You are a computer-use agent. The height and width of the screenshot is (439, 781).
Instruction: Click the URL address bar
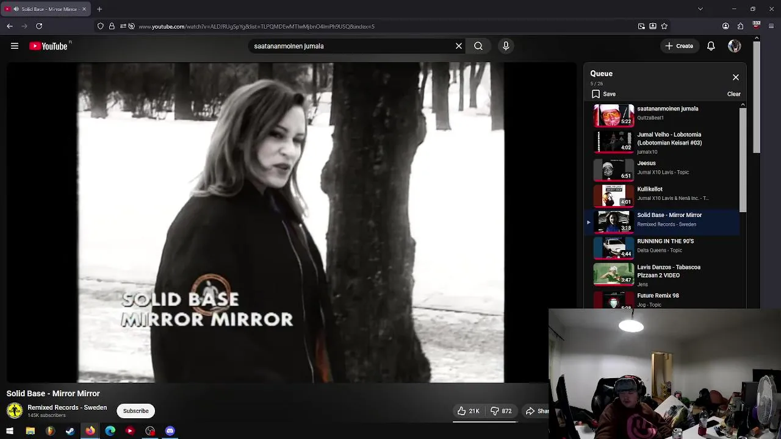point(384,26)
